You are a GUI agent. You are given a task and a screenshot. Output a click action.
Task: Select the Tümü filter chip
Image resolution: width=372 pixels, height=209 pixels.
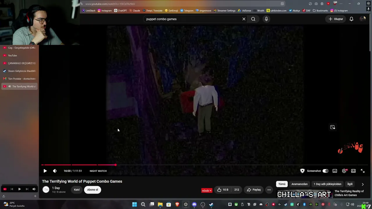(x=282, y=184)
